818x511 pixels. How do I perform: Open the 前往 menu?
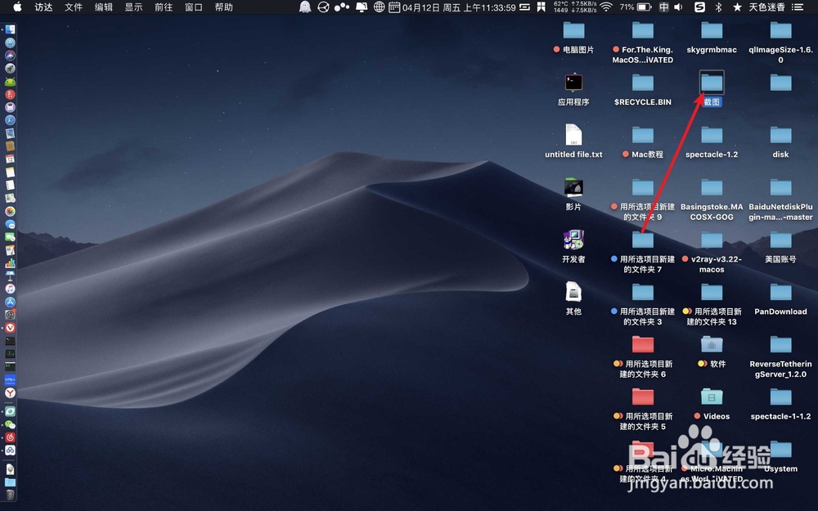pos(164,7)
